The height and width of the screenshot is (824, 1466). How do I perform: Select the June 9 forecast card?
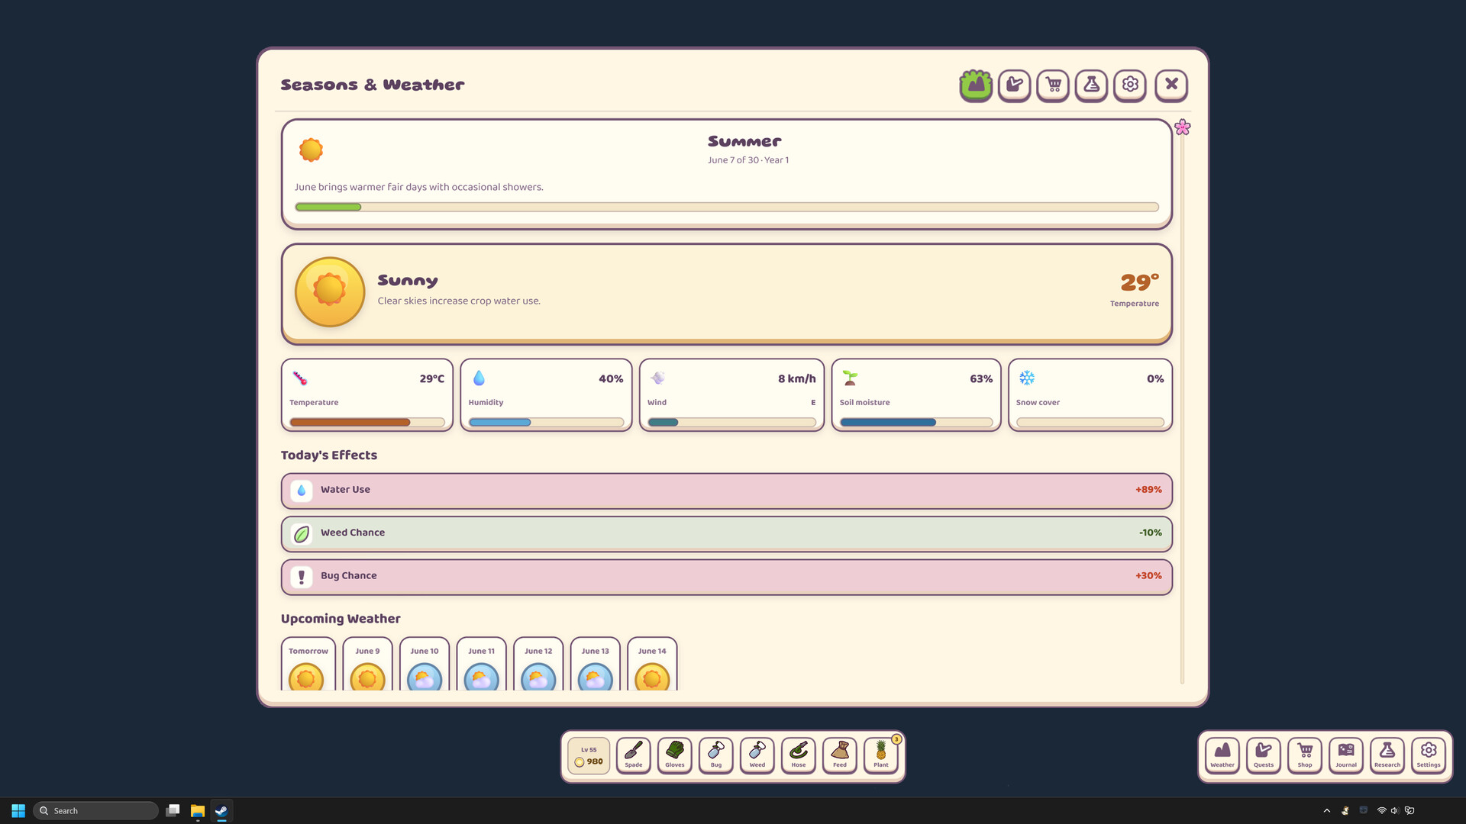tap(367, 664)
